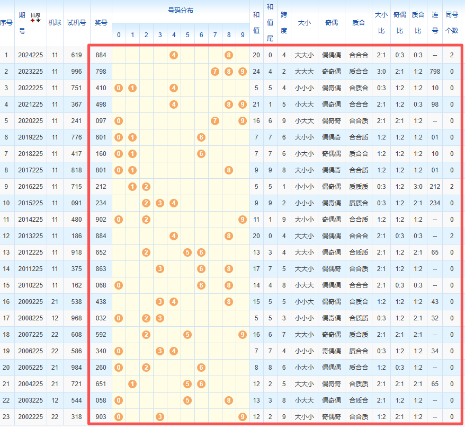This screenshot has height=427, width=465.
Task: Click orange ball 9 in row 2002225
Action: (243, 417)
